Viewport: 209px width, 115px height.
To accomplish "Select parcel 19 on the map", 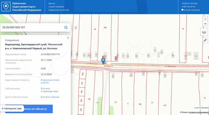I will (183, 29).
